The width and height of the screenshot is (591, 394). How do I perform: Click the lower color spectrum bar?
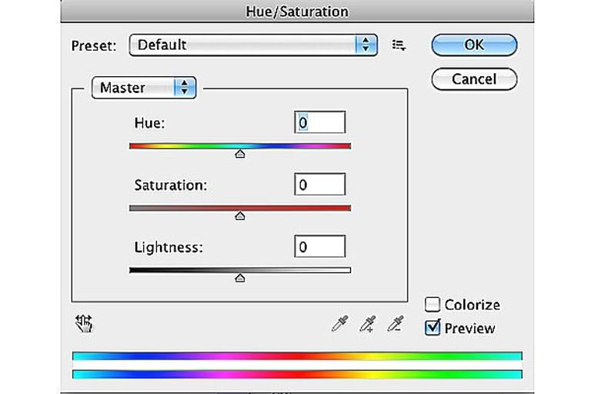[297, 375]
